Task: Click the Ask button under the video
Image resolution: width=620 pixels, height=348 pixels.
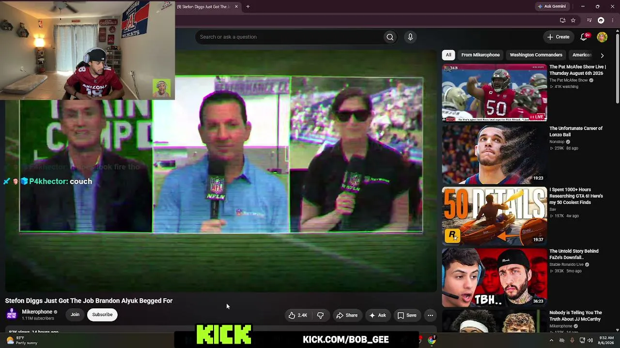Action: point(377,315)
